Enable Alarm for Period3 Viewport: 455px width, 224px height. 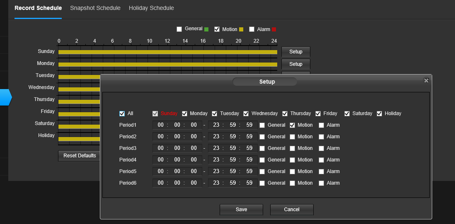click(321, 148)
